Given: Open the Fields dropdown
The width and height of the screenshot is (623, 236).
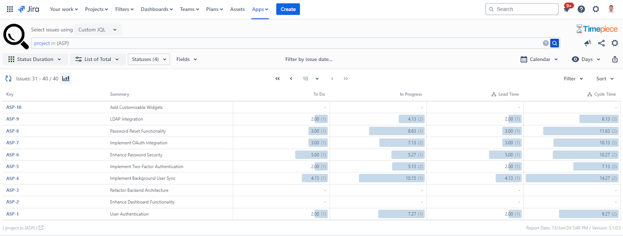Looking at the screenshot, I should pyautogui.click(x=186, y=59).
